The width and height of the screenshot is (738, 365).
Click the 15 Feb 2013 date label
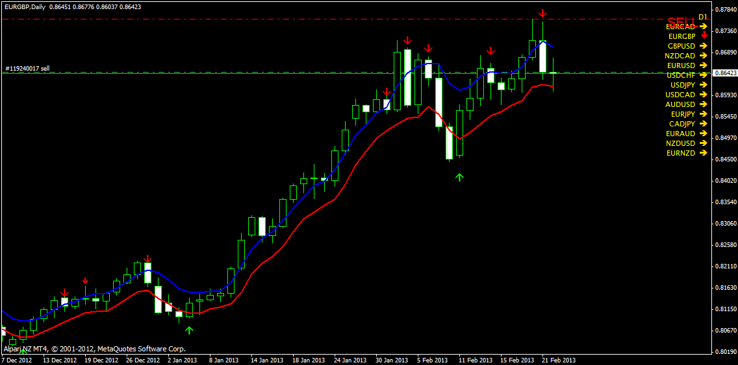point(516,360)
